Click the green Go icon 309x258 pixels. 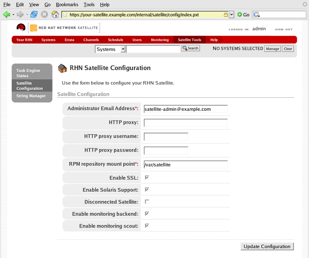(239, 14)
